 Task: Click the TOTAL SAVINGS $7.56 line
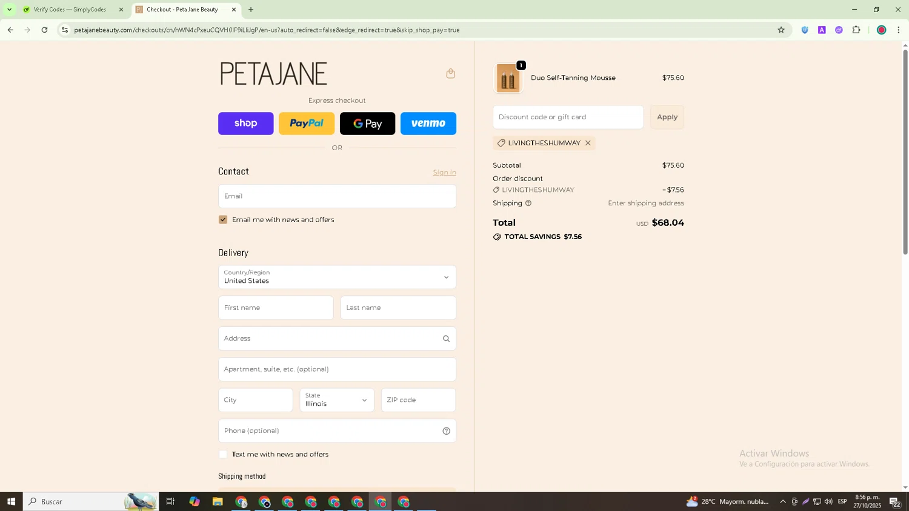[x=538, y=237]
